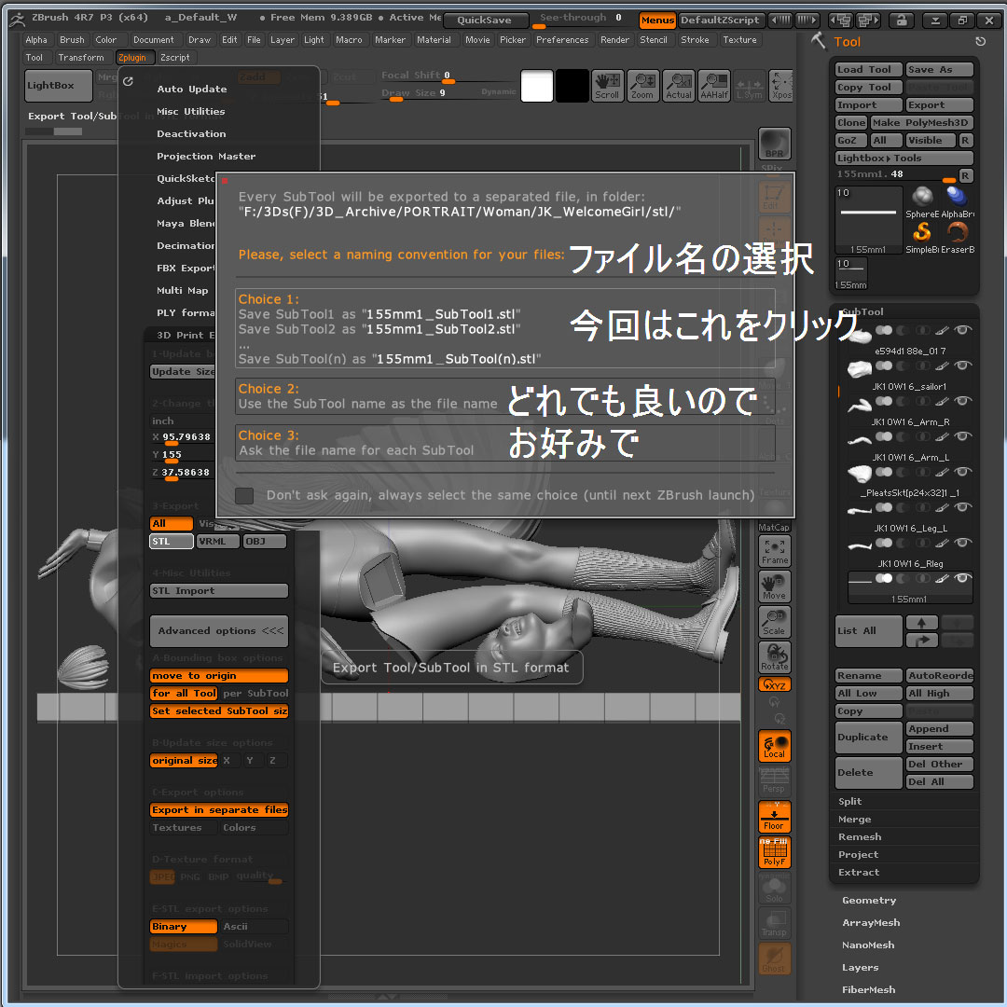Click the STL Import button

coord(219,591)
